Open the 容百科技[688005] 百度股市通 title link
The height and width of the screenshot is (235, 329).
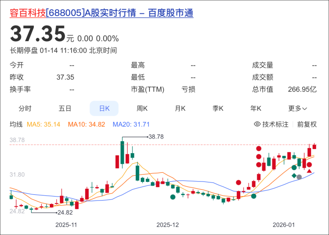(x=101, y=13)
